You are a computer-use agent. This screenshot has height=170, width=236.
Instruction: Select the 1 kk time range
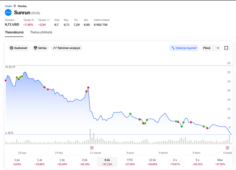[62, 162]
